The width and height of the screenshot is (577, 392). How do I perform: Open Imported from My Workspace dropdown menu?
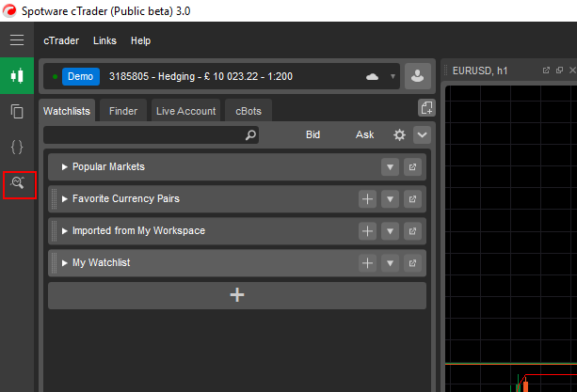point(390,231)
